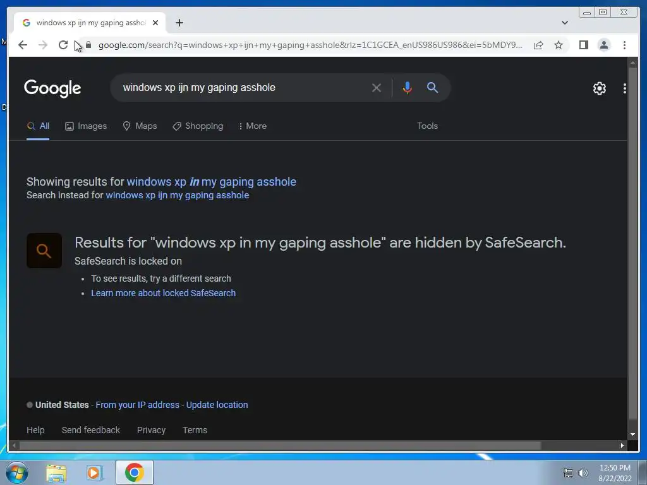Click the address bar URL
Viewport: 647px width, 485px height.
coord(310,45)
